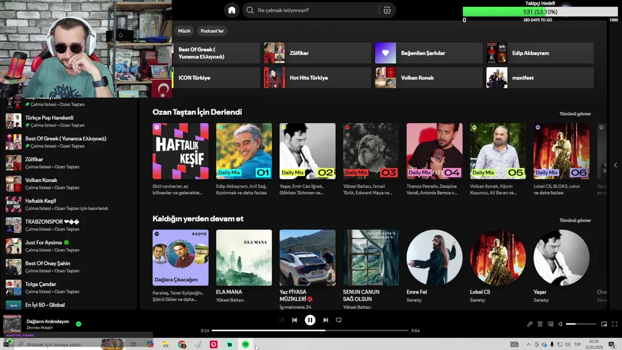This screenshot has width=622, height=350.
Task: Select Best Of Onay Şahin playlist
Action: (69, 267)
